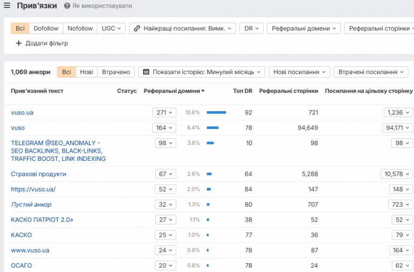Open 'Реферальні домени' filter dropdown
The width and height of the screenshot is (414, 272).
pyautogui.click(x=303, y=28)
